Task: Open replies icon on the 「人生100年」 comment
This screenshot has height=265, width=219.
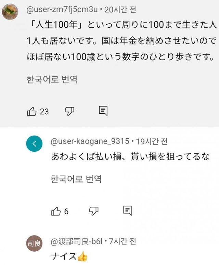Action: (103, 111)
